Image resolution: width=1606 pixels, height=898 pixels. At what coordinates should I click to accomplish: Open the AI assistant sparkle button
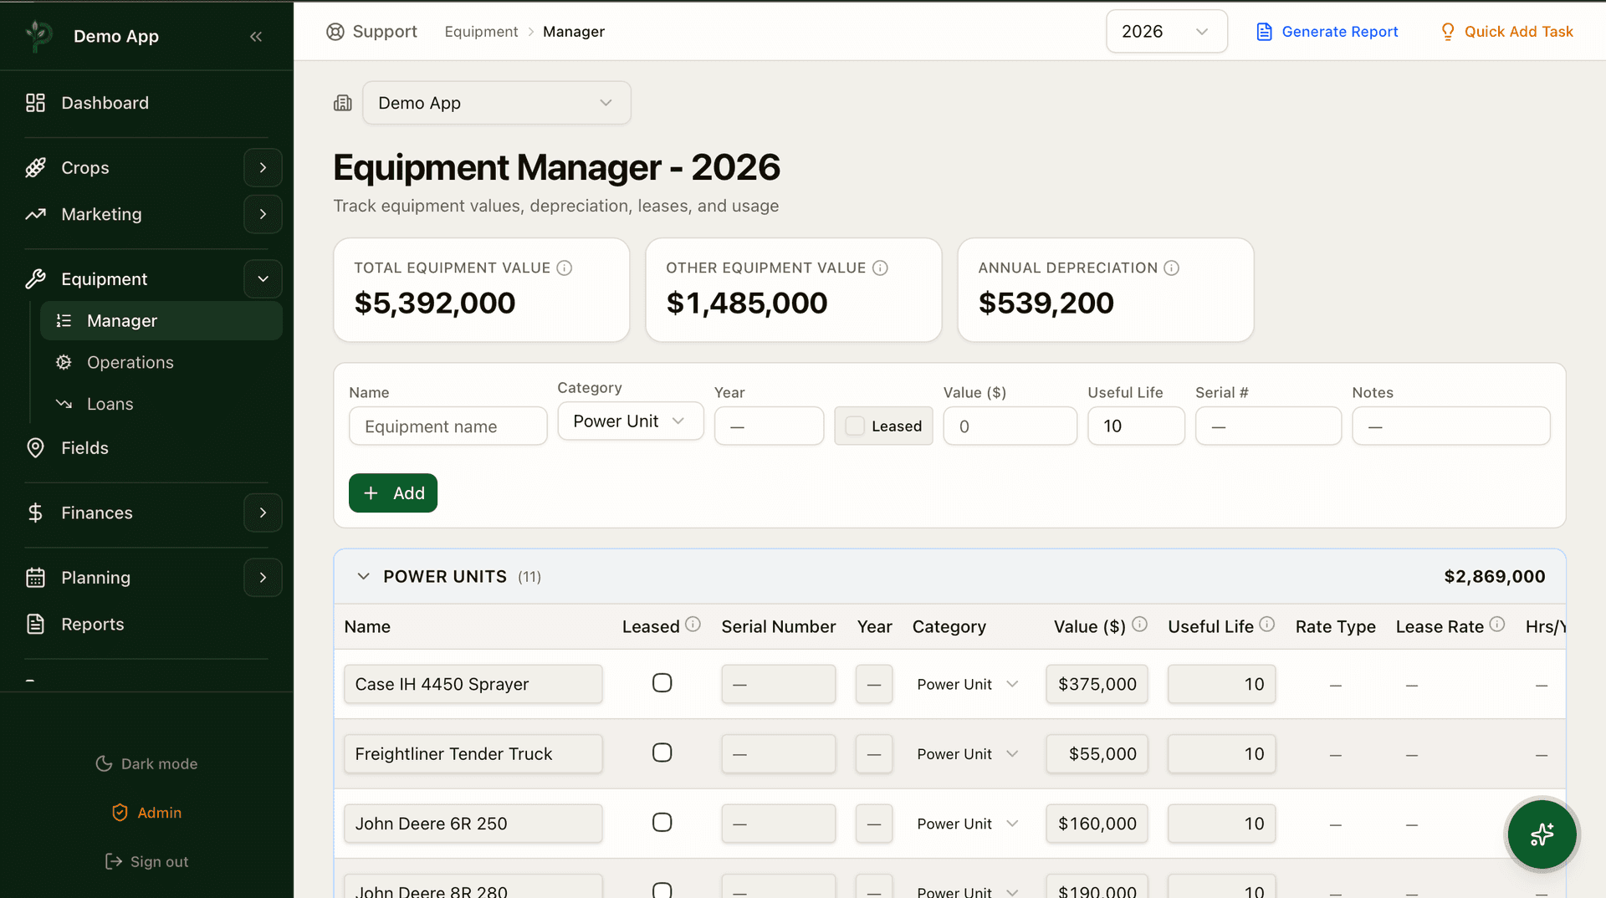point(1541,834)
